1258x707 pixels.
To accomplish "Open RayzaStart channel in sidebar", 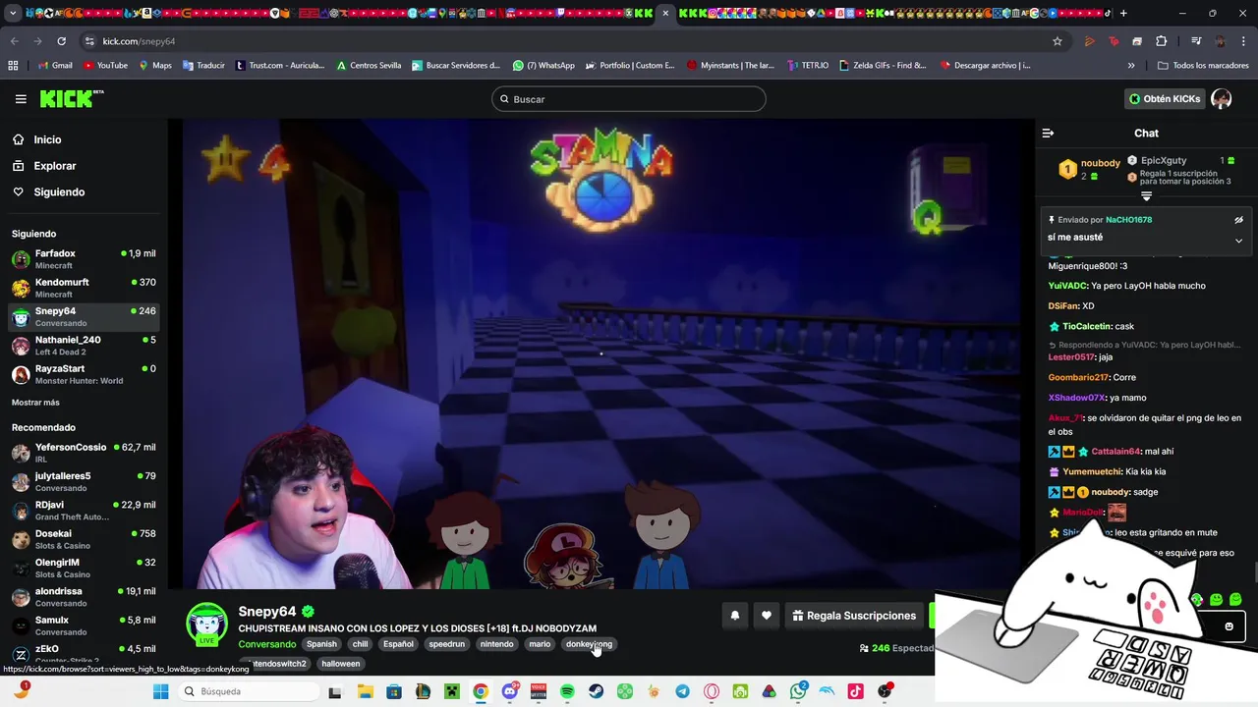I will click(84, 374).
